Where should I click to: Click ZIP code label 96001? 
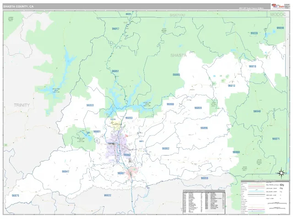[x=97, y=132]
